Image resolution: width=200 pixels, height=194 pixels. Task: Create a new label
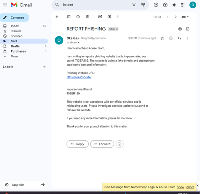point(44,67)
